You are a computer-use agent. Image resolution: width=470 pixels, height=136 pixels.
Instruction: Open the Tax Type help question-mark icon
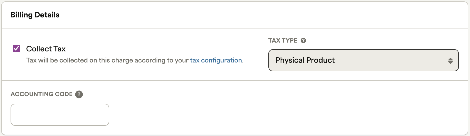(303, 40)
